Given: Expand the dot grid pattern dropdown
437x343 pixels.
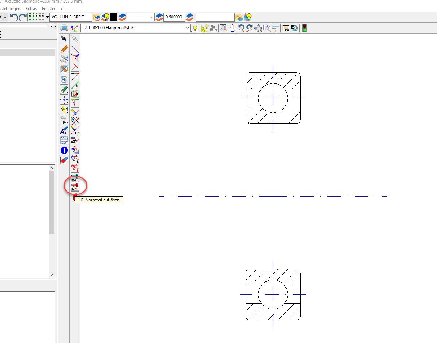Looking at the screenshot, I should pyautogui.click(x=47, y=17).
